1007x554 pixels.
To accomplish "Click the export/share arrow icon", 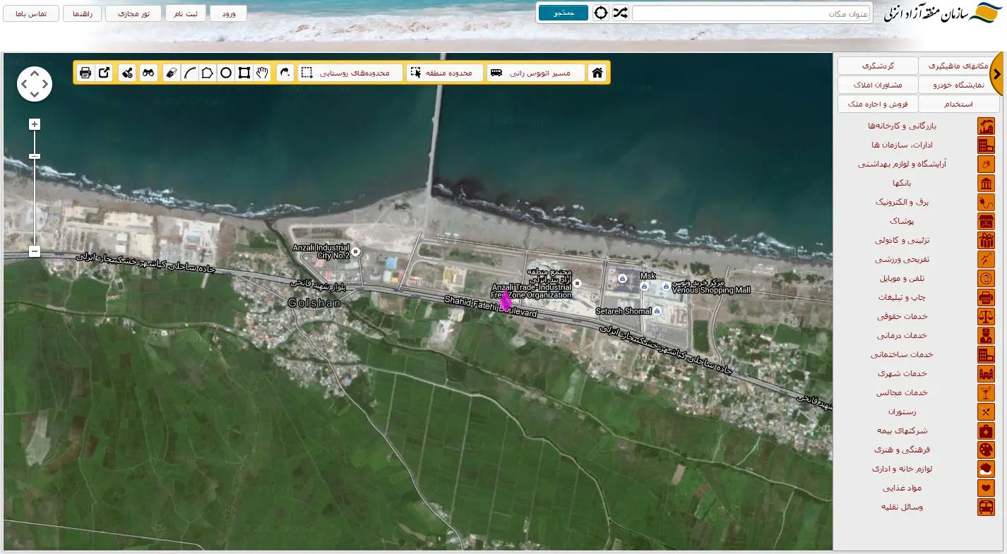I will (x=104, y=73).
